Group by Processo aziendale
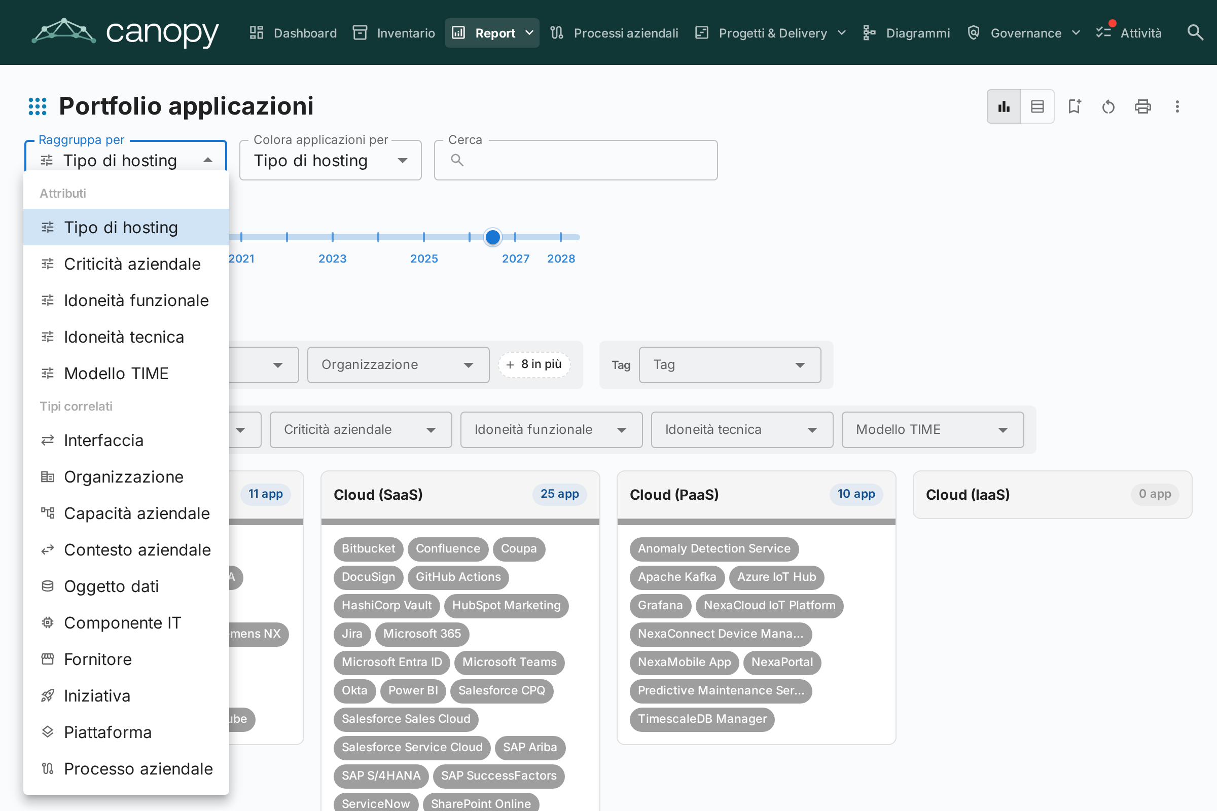Screen dimensions: 1217x811 click(126, 768)
